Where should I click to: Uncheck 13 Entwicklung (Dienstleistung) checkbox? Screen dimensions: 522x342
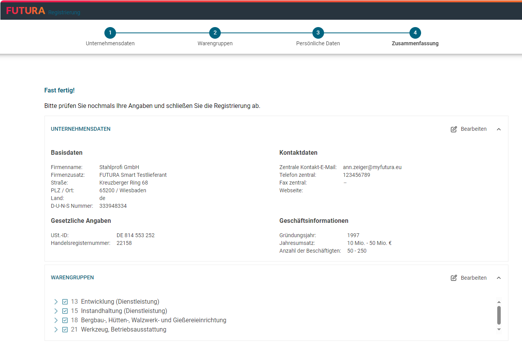[x=65, y=302]
